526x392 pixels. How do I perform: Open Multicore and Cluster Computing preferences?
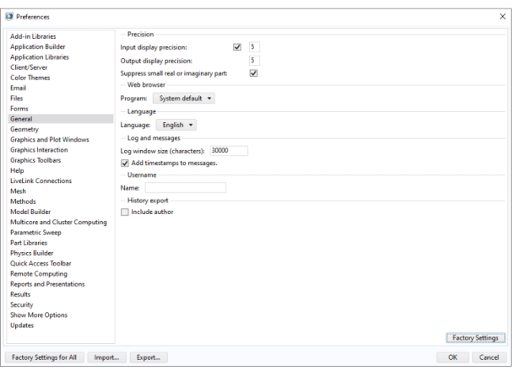[x=61, y=223]
